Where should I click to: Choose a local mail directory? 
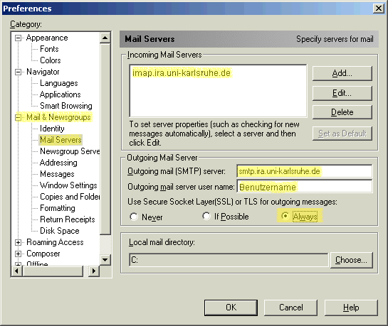point(351,260)
